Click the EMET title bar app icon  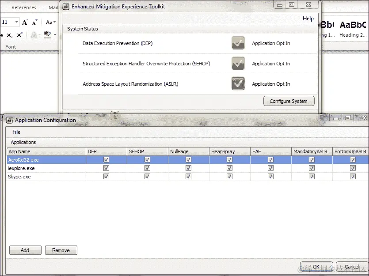66,7
